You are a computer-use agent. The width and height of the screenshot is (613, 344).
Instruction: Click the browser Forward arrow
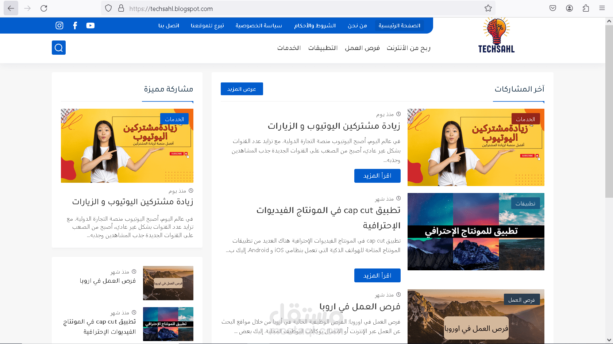coord(27,8)
